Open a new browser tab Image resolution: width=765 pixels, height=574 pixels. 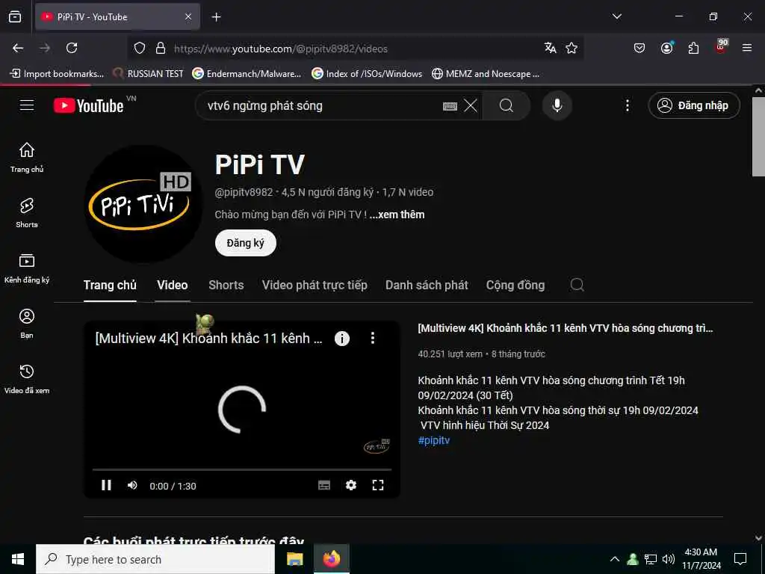click(x=216, y=17)
